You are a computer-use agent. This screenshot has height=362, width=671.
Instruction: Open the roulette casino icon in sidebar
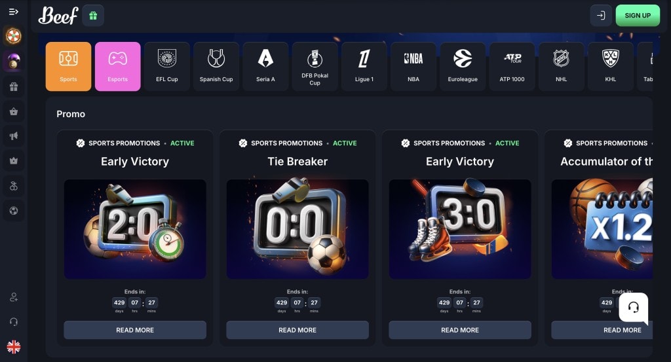13,36
